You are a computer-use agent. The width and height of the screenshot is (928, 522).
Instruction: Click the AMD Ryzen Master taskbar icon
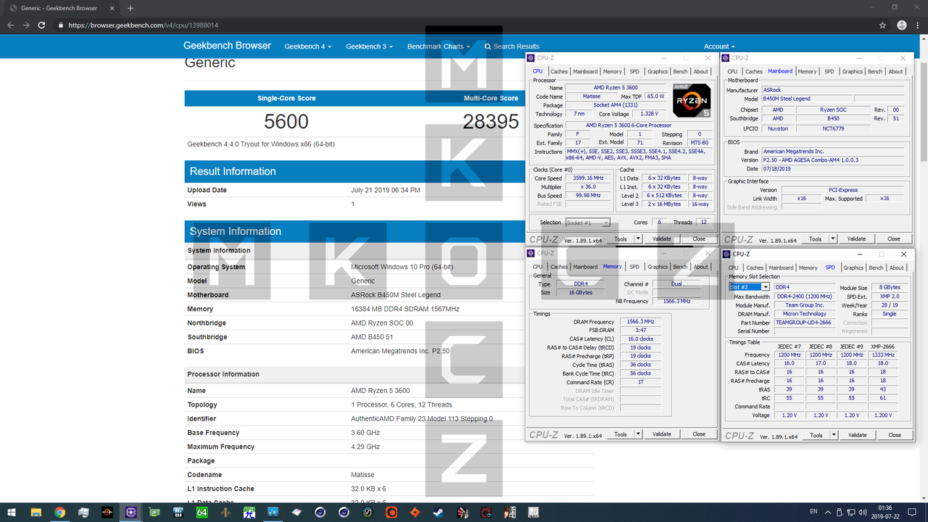(107, 512)
